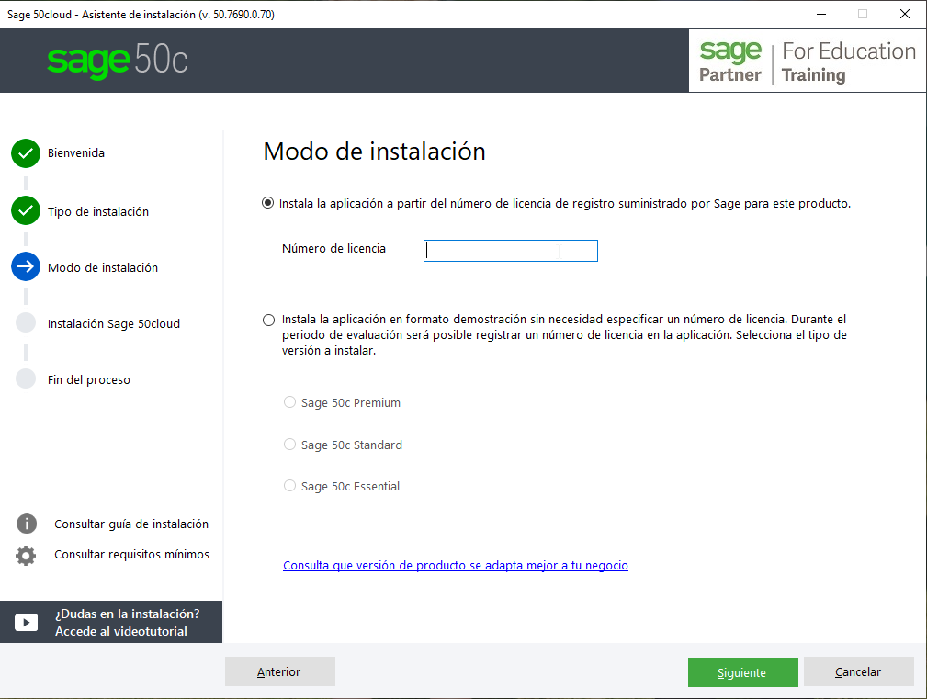Viewport: 927px width, 699px height.
Task: Click the Siguiente button
Action: click(x=742, y=672)
